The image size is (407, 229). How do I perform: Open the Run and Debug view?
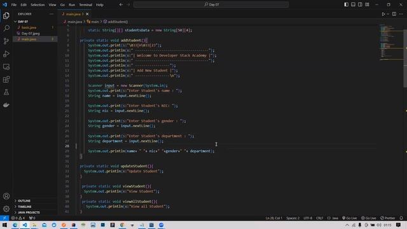pos(6,53)
